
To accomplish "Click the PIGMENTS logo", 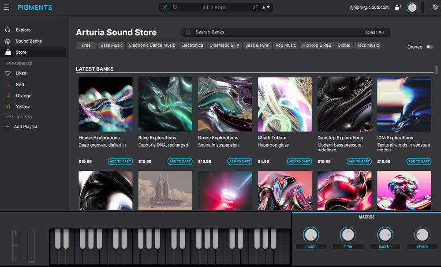I will pyautogui.click(x=35, y=8).
